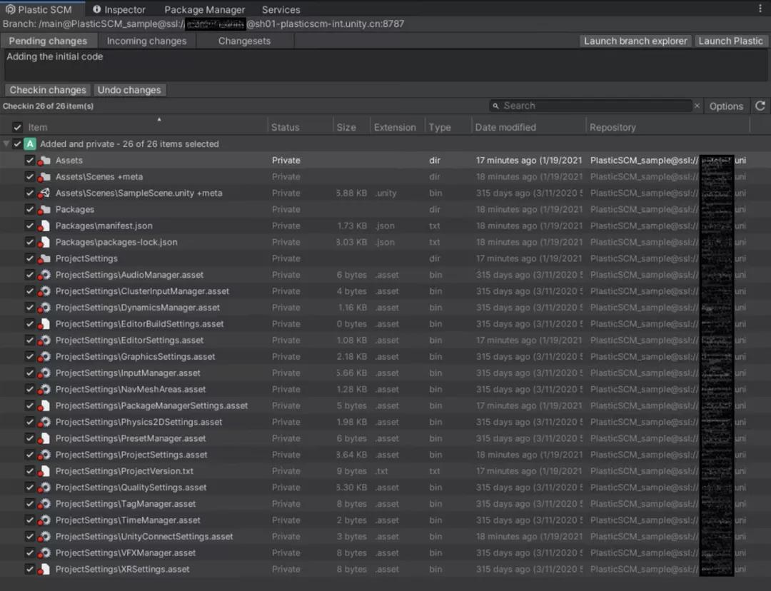The height and width of the screenshot is (591, 771).
Task: Uncheck the TagManager.asset checkbox
Action: 29,503
